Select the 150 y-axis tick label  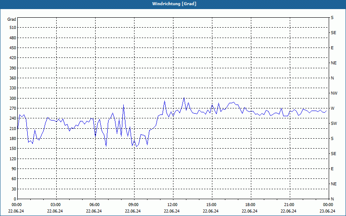(13, 149)
